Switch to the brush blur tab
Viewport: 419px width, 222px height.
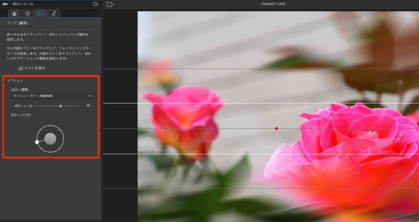pos(54,13)
